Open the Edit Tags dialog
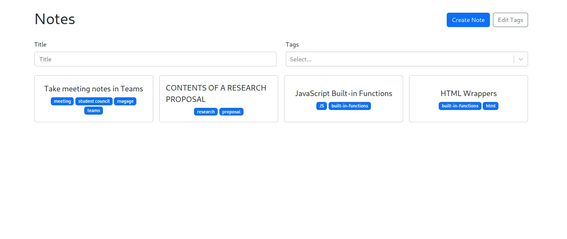 coord(510,20)
